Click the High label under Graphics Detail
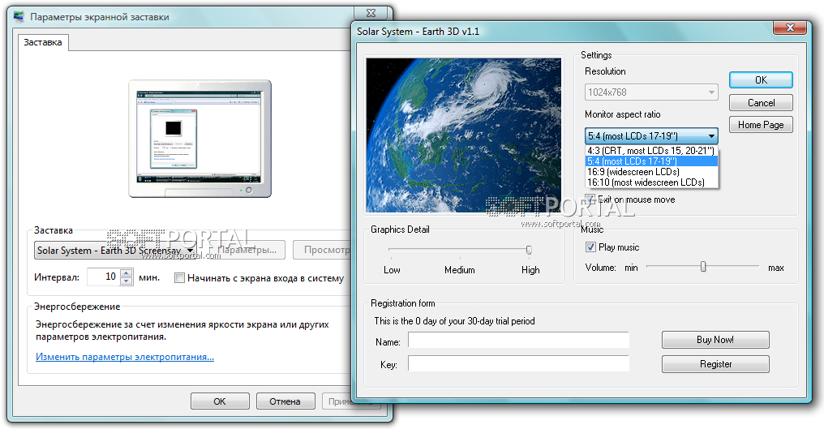The height and width of the screenshot is (429, 824). [x=530, y=270]
